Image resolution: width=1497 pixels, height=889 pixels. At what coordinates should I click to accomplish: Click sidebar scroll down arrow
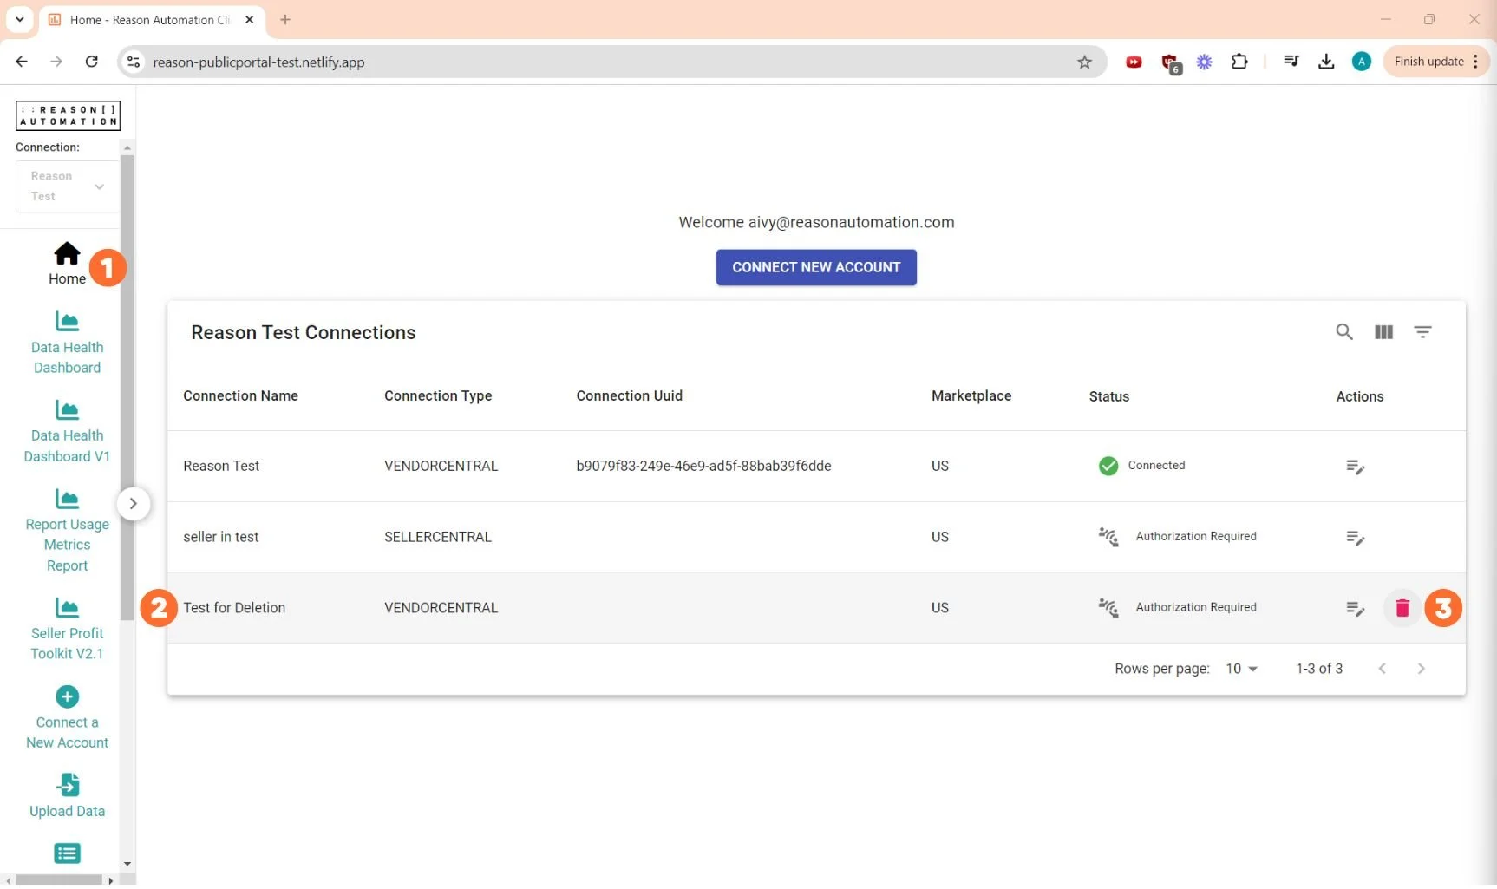pos(127,865)
